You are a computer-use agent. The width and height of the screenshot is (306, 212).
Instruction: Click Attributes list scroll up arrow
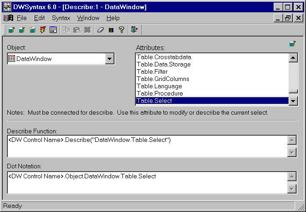coord(293,58)
